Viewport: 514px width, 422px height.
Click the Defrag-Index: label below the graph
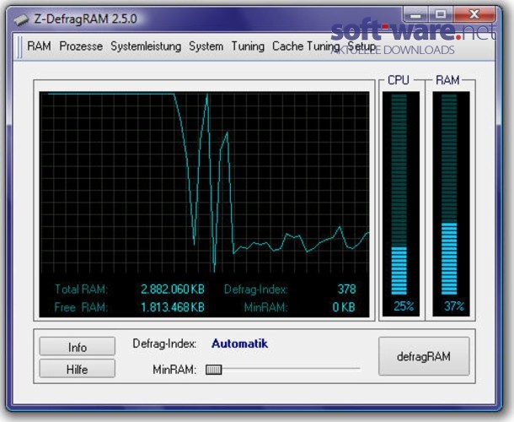164,344
